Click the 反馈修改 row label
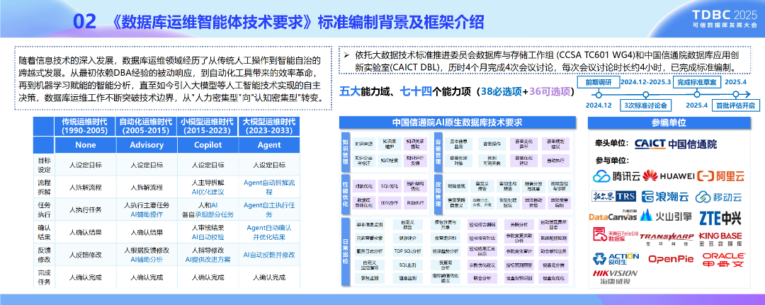The height and width of the screenshot is (305, 765). 43,254
